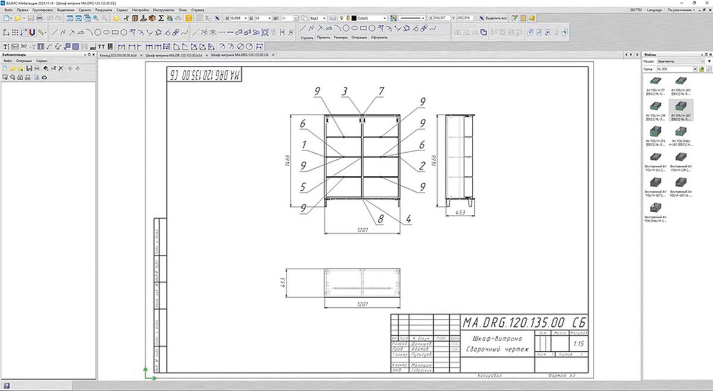Click the bold 'TT' text icon

pos(102,46)
